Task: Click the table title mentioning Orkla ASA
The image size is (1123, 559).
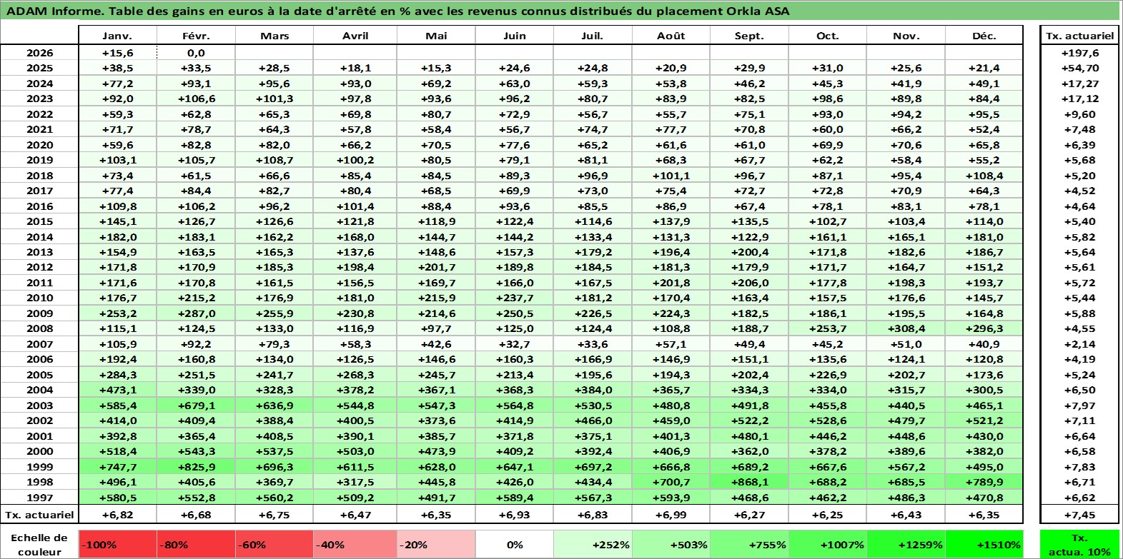Action: [398, 11]
